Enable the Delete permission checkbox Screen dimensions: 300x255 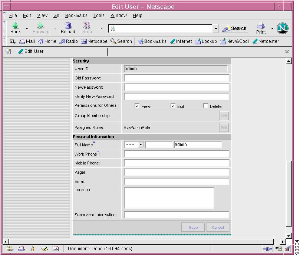point(206,106)
